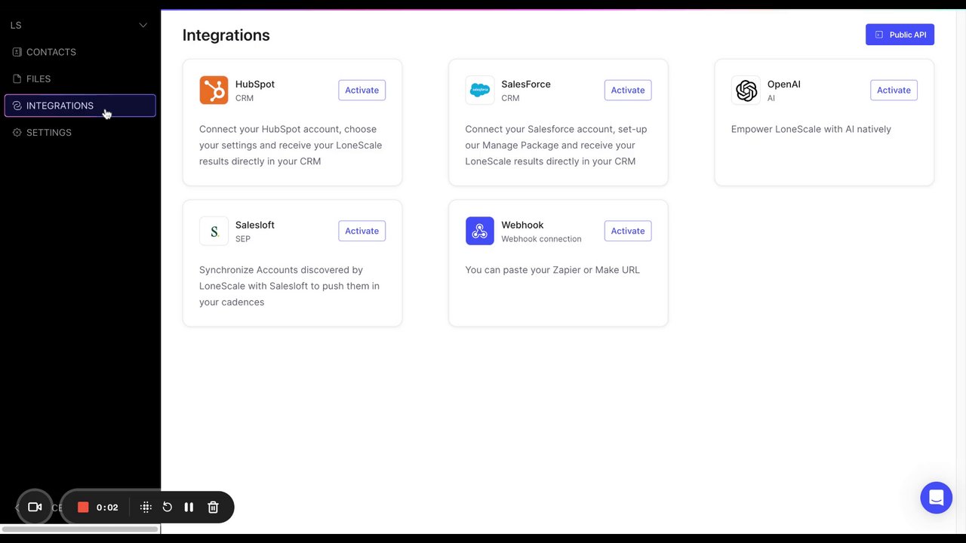Click the sidebar horizontal scrollbar

[x=80, y=529]
